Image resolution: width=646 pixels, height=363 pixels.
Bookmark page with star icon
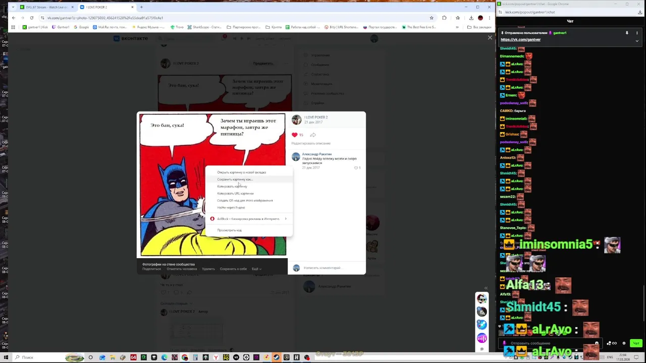click(432, 18)
